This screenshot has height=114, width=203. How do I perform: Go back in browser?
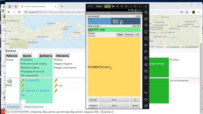[x=9, y=12]
